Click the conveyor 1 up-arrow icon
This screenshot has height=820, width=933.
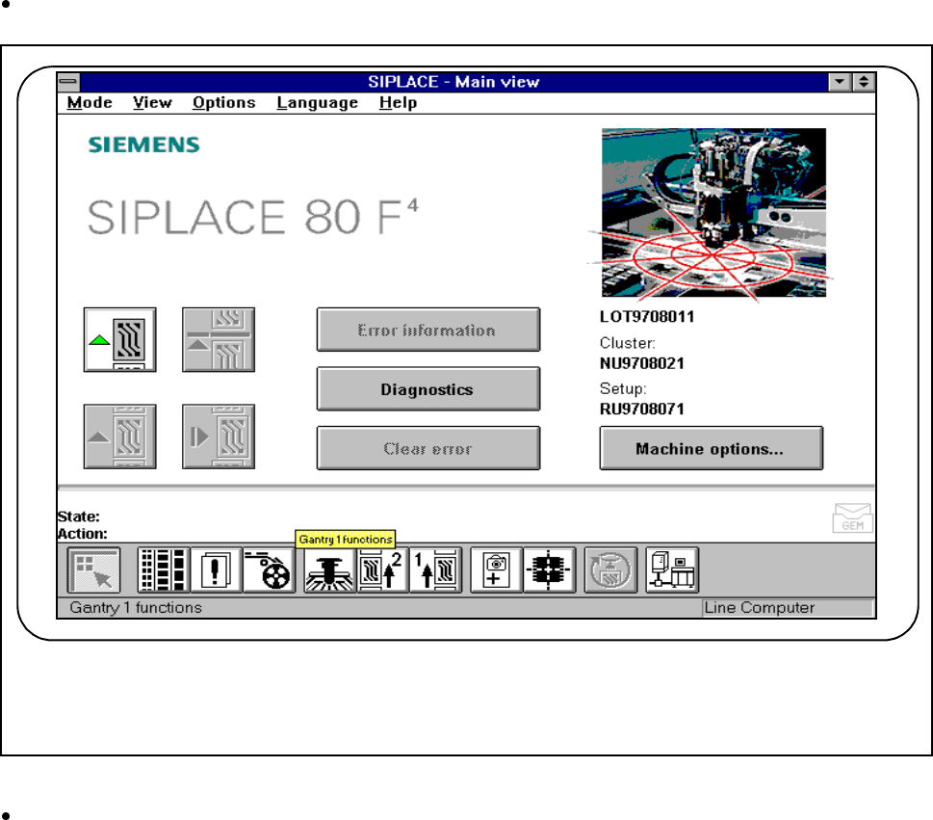tap(435, 570)
